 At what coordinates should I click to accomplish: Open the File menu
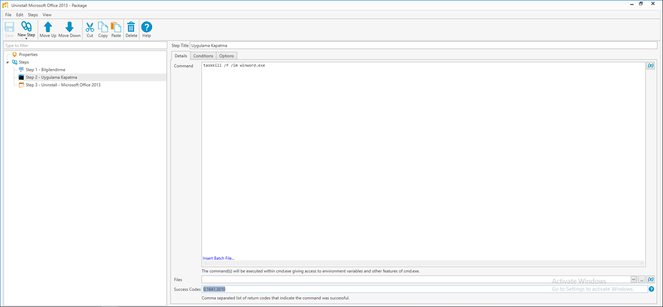coord(8,15)
